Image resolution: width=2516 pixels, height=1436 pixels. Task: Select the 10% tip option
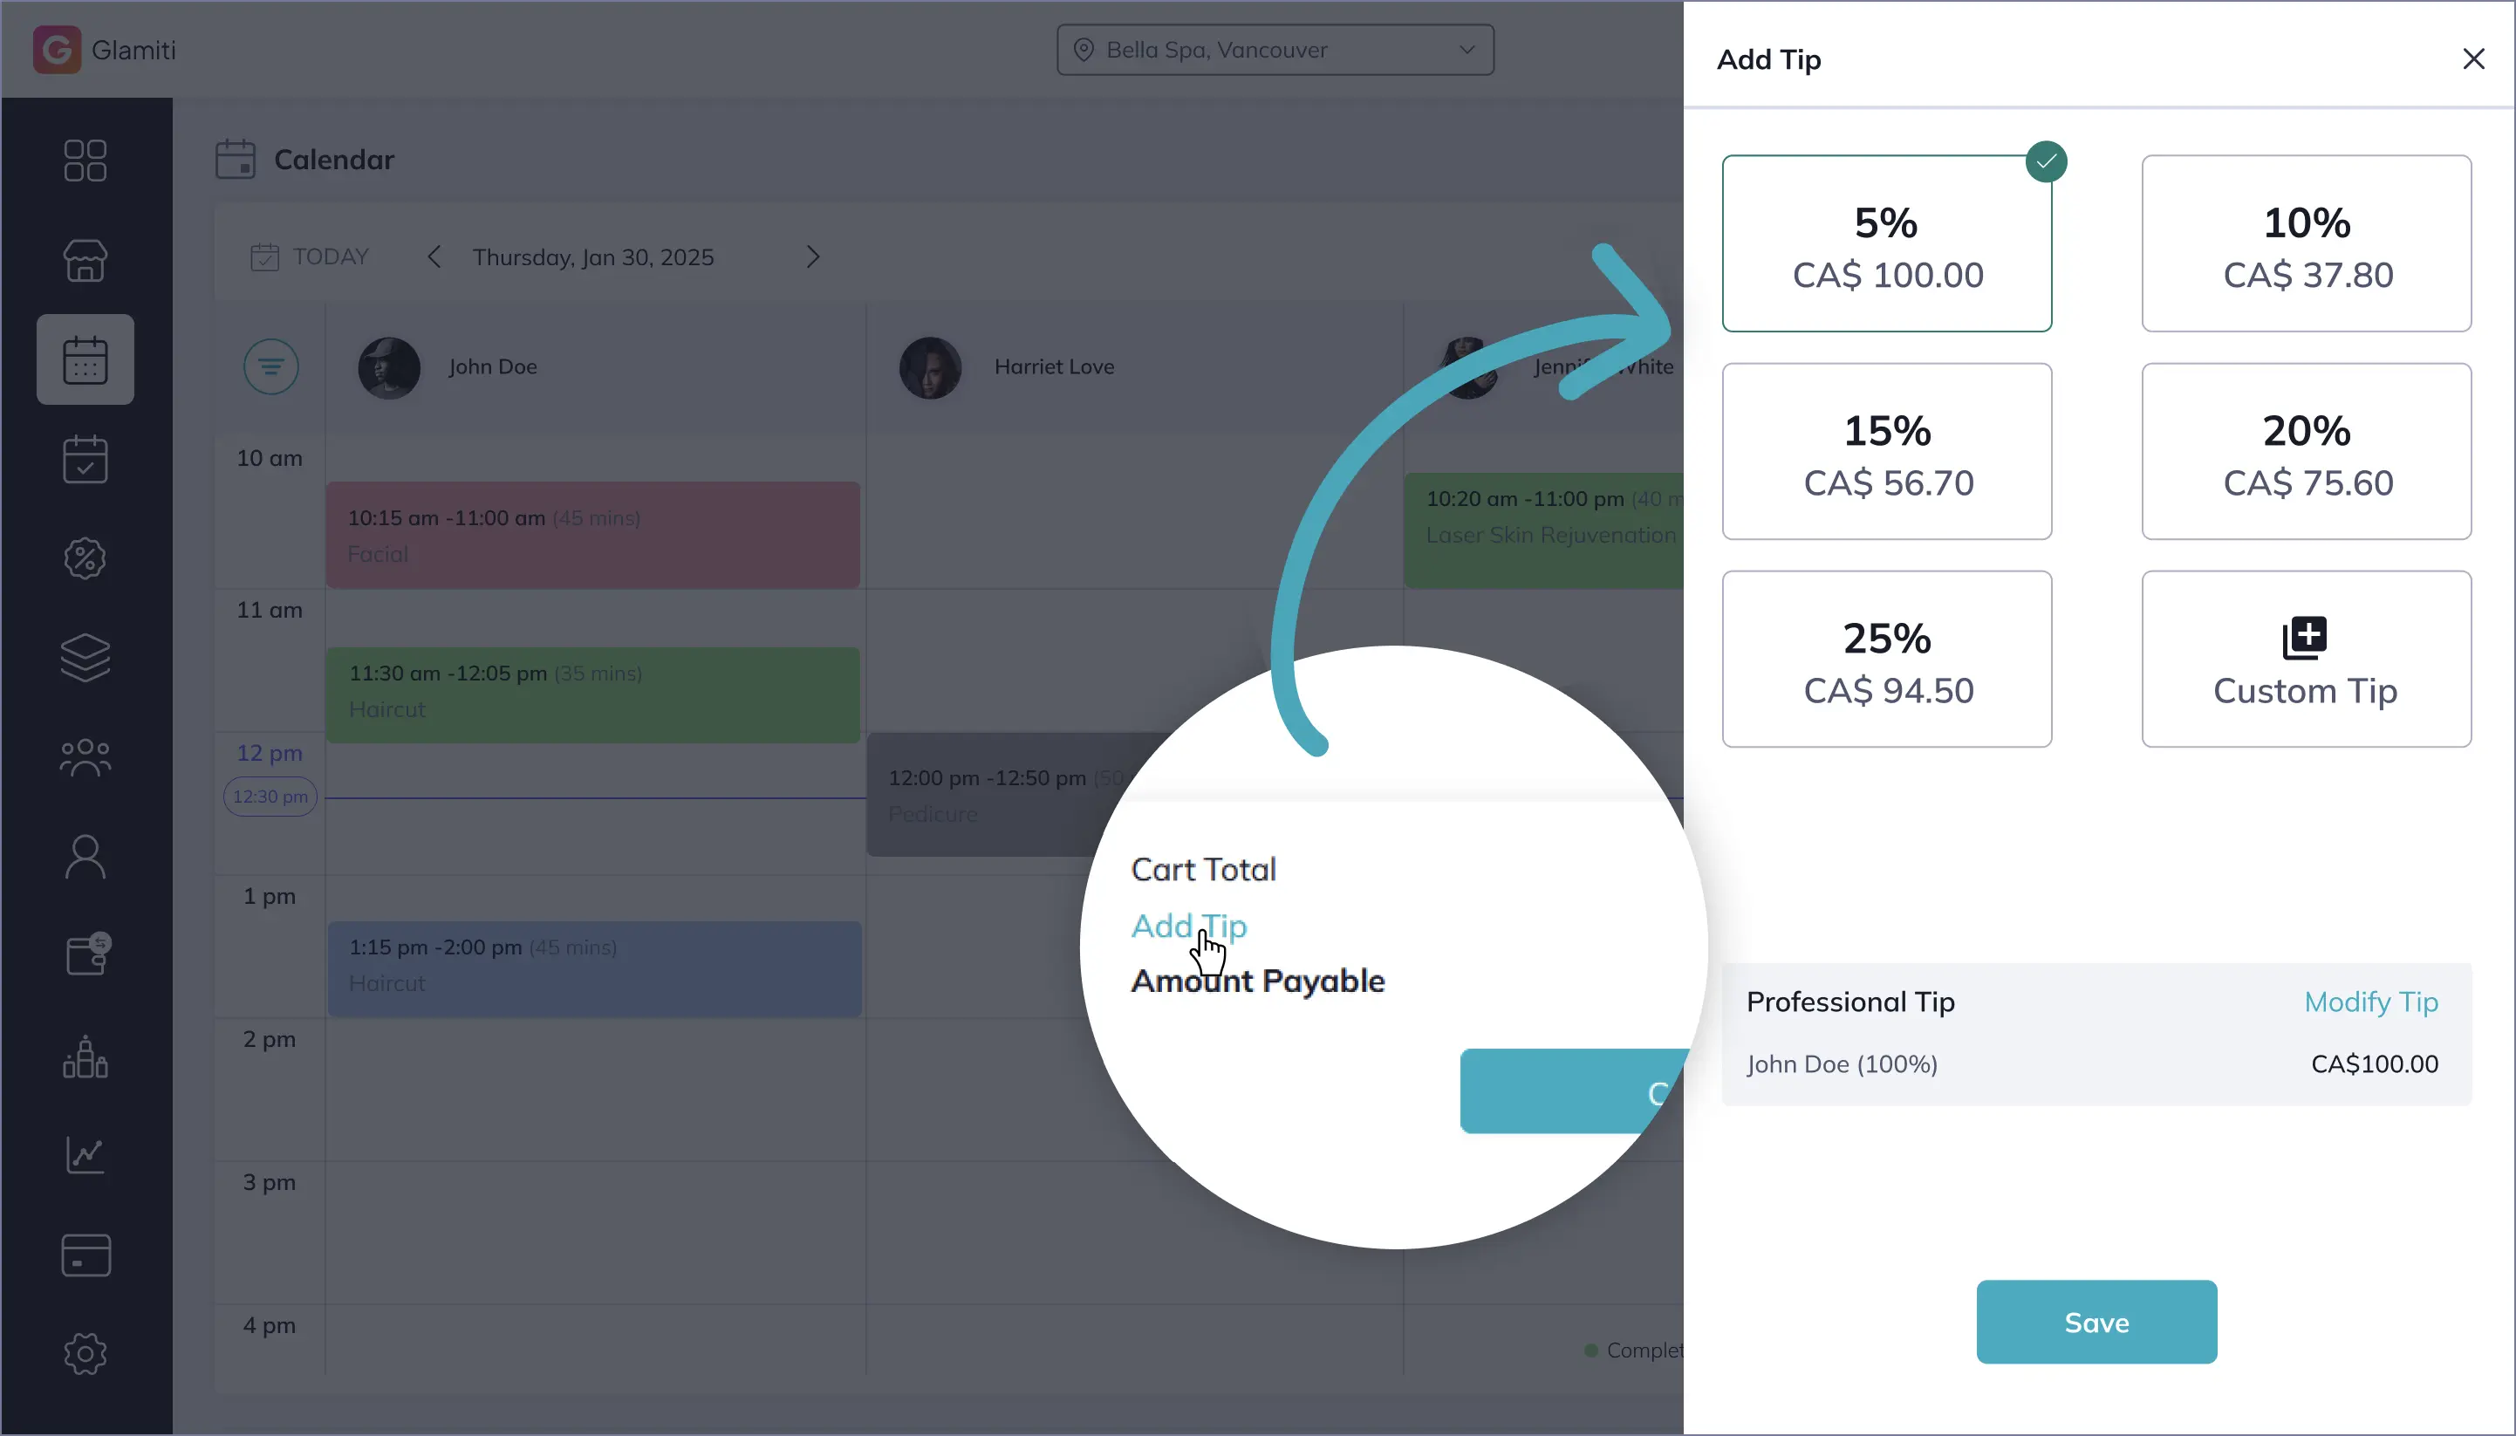(2305, 243)
